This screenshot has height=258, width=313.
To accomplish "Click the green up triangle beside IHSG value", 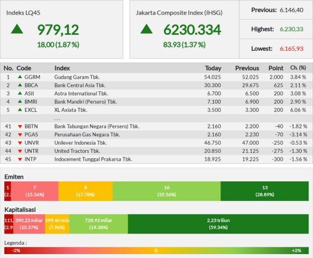I will click(x=146, y=29).
